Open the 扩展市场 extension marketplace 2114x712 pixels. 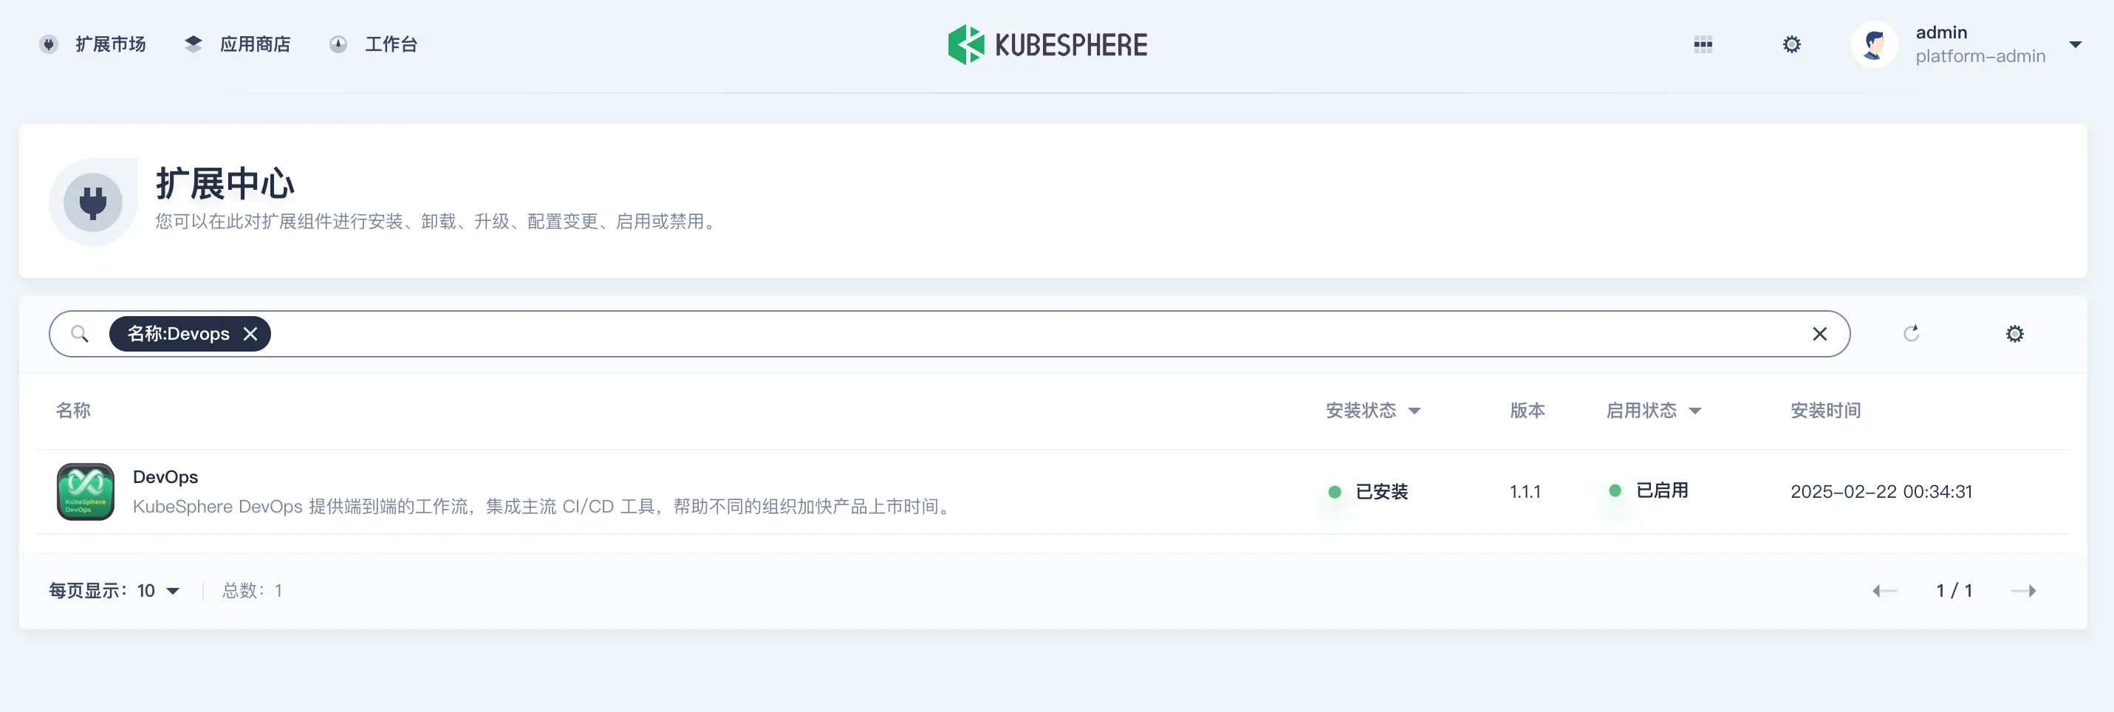tap(93, 44)
